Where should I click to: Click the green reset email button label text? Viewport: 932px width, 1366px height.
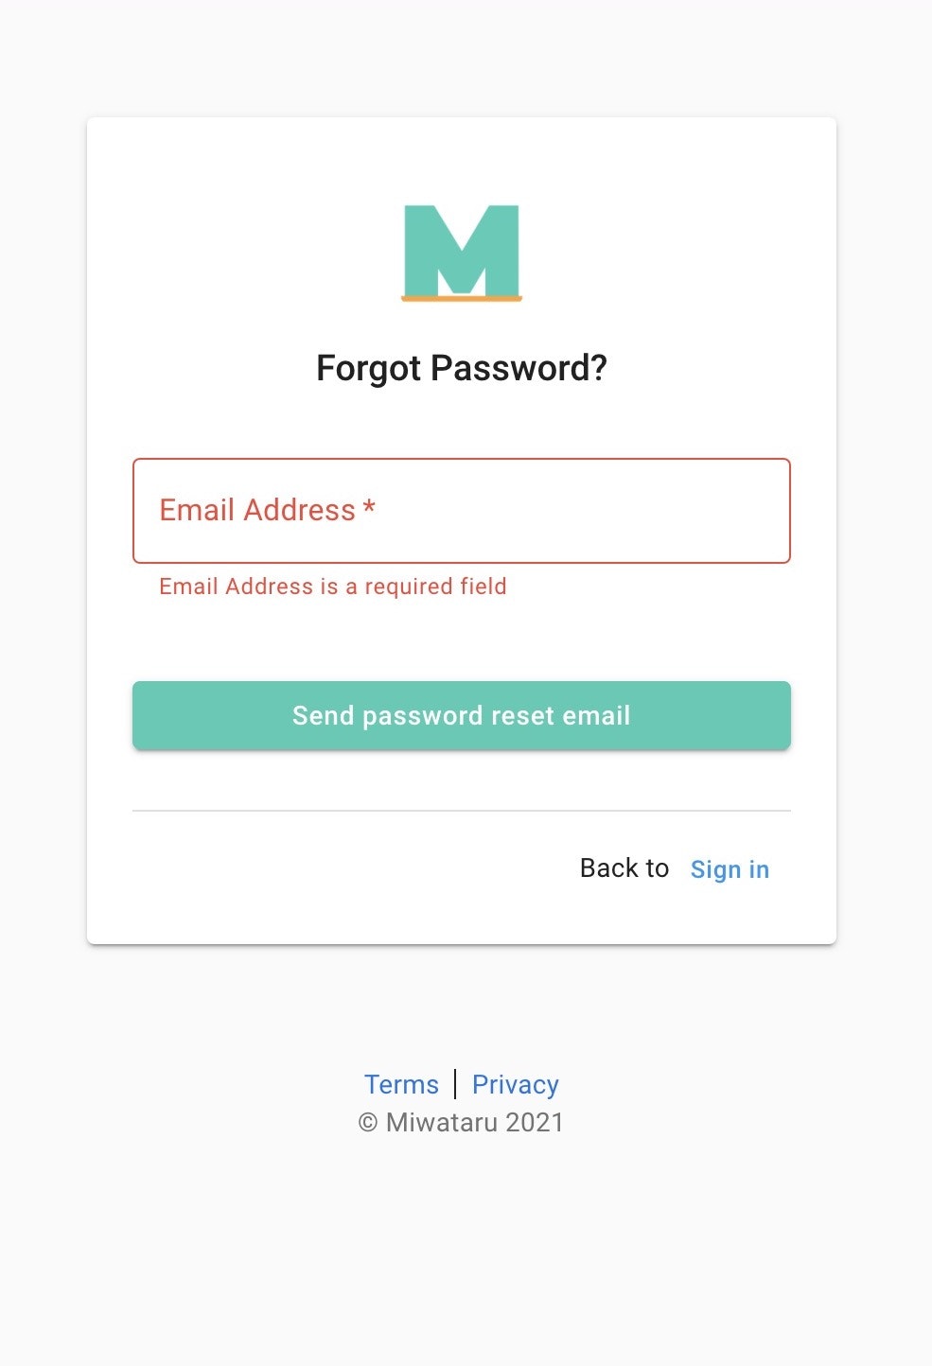pos(461,715)
